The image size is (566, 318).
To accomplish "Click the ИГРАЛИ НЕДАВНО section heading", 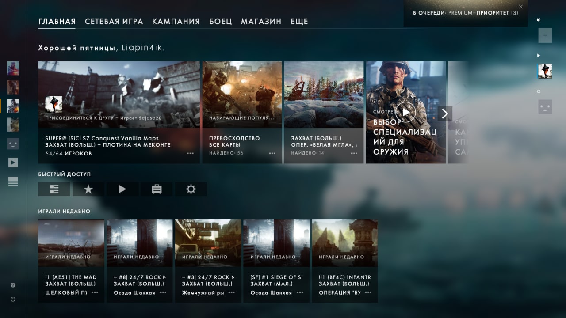I will 64,212.
